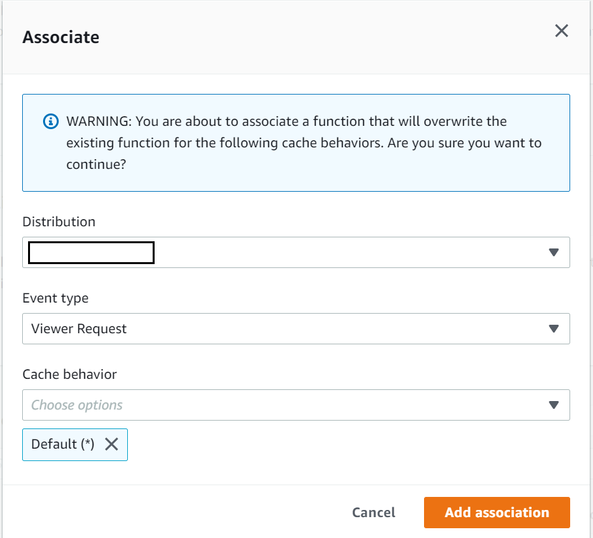Click the WARNING message text
Screen dimensions: 593x538
click(286, 122)
